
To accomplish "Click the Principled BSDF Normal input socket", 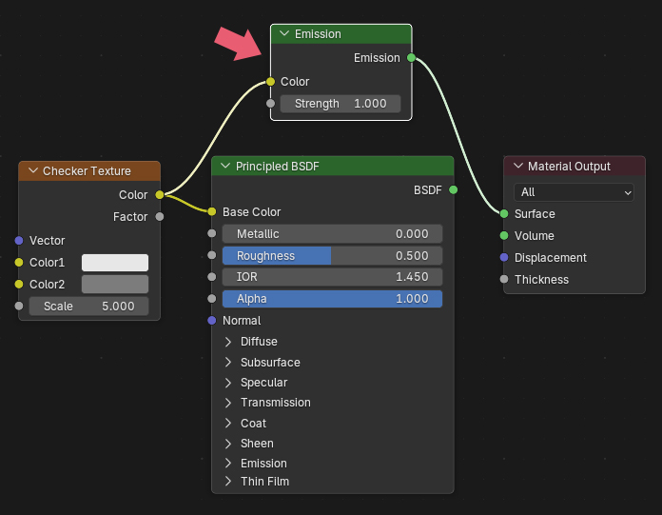I will (x=212, y=321).
